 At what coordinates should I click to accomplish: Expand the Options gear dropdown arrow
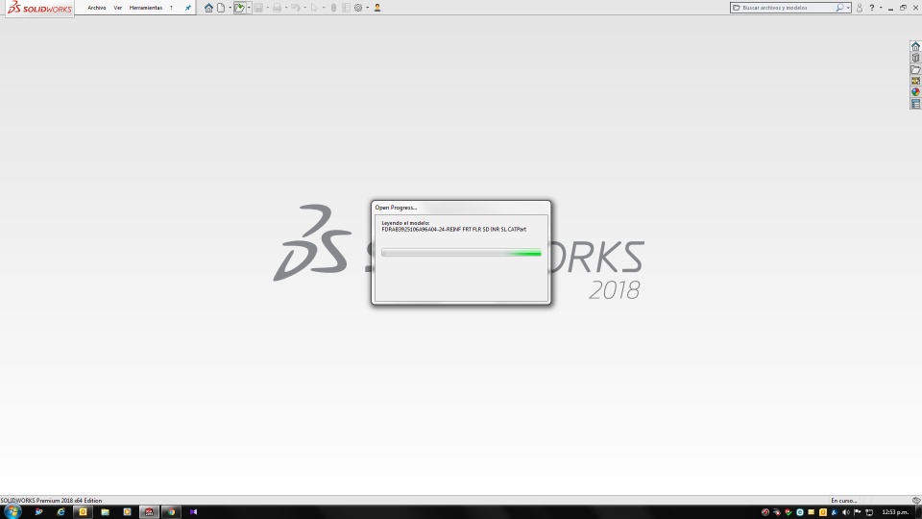click(x=368, y=8)
